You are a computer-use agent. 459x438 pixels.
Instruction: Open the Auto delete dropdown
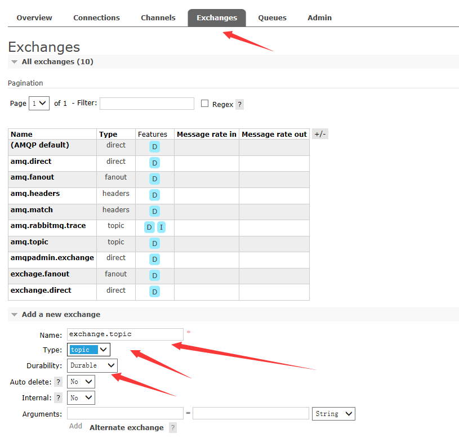(81, 382)
